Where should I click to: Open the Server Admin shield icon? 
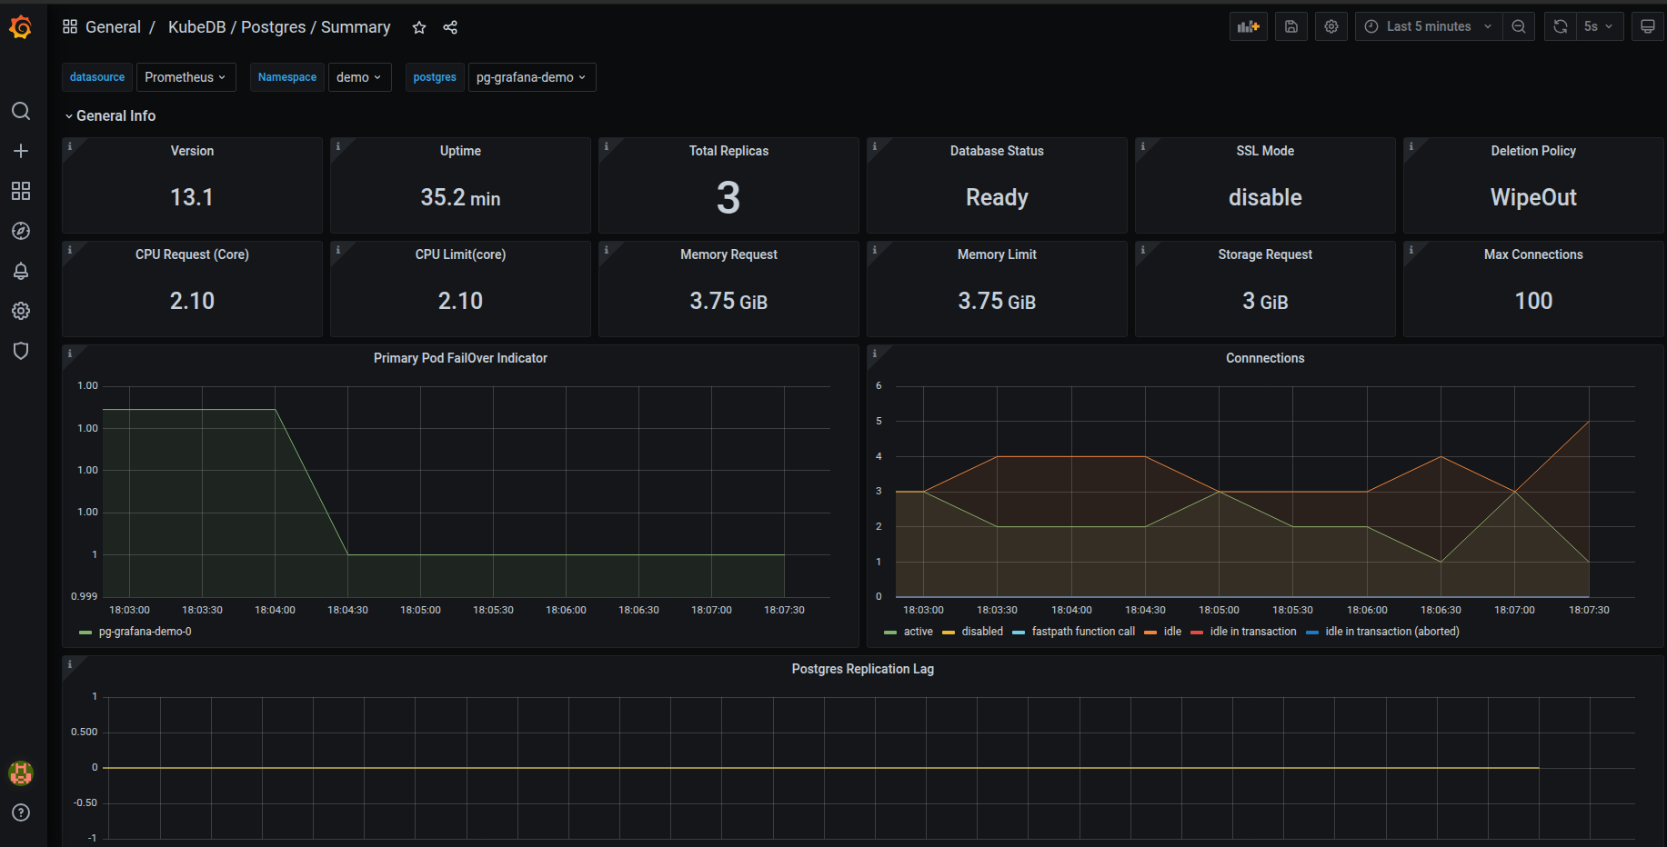pyautogui.click(x=21, y=351)
